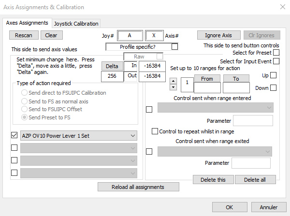The height and width of the screenshot is (216, 290).
Task: Click Reload all assignments
Action: click(138, 187)
